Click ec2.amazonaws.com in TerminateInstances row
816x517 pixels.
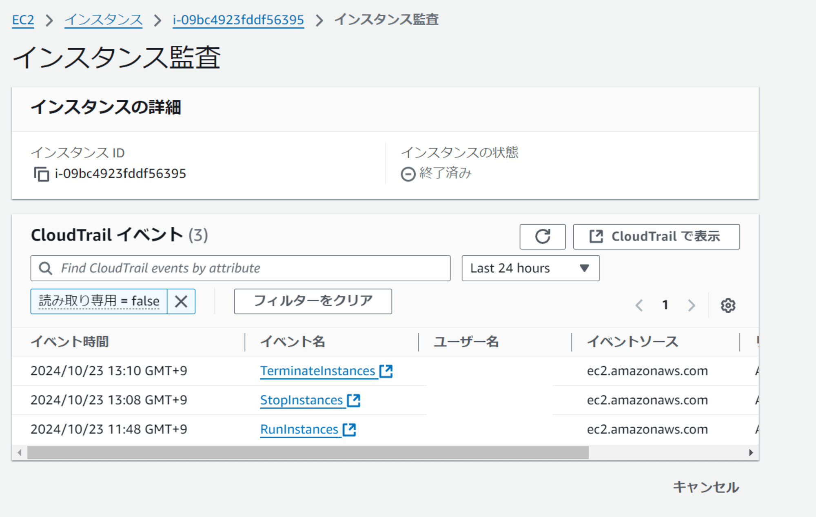(647, 371)
